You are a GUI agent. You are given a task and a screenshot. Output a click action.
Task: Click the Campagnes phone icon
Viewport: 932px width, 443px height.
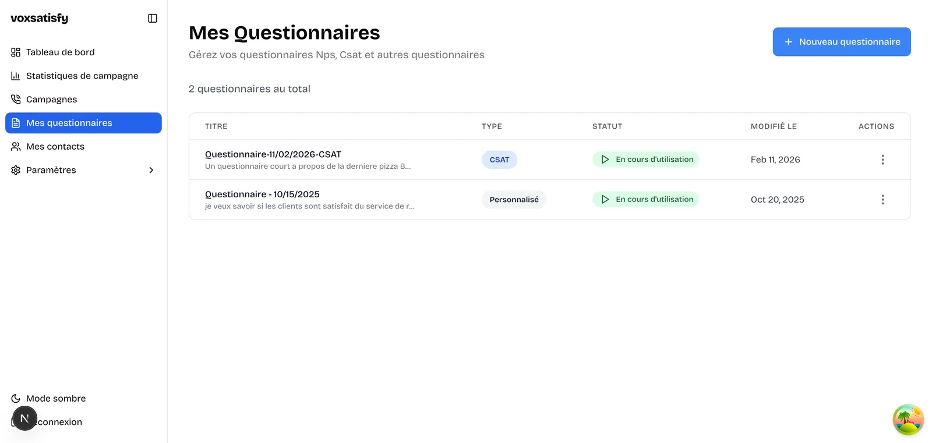(16, 100)
